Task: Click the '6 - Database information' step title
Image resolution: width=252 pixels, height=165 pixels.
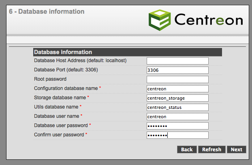Action: (x=47, y=11)
